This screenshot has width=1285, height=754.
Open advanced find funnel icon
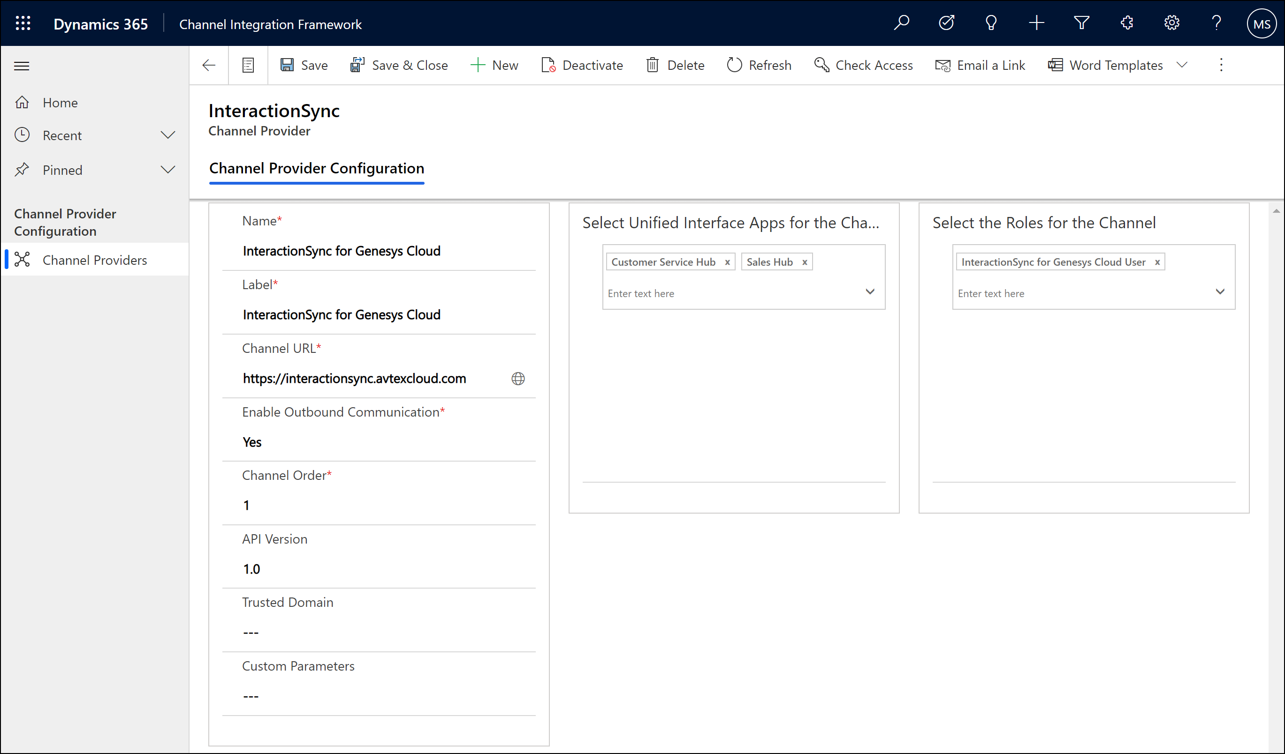[1081, 23]
